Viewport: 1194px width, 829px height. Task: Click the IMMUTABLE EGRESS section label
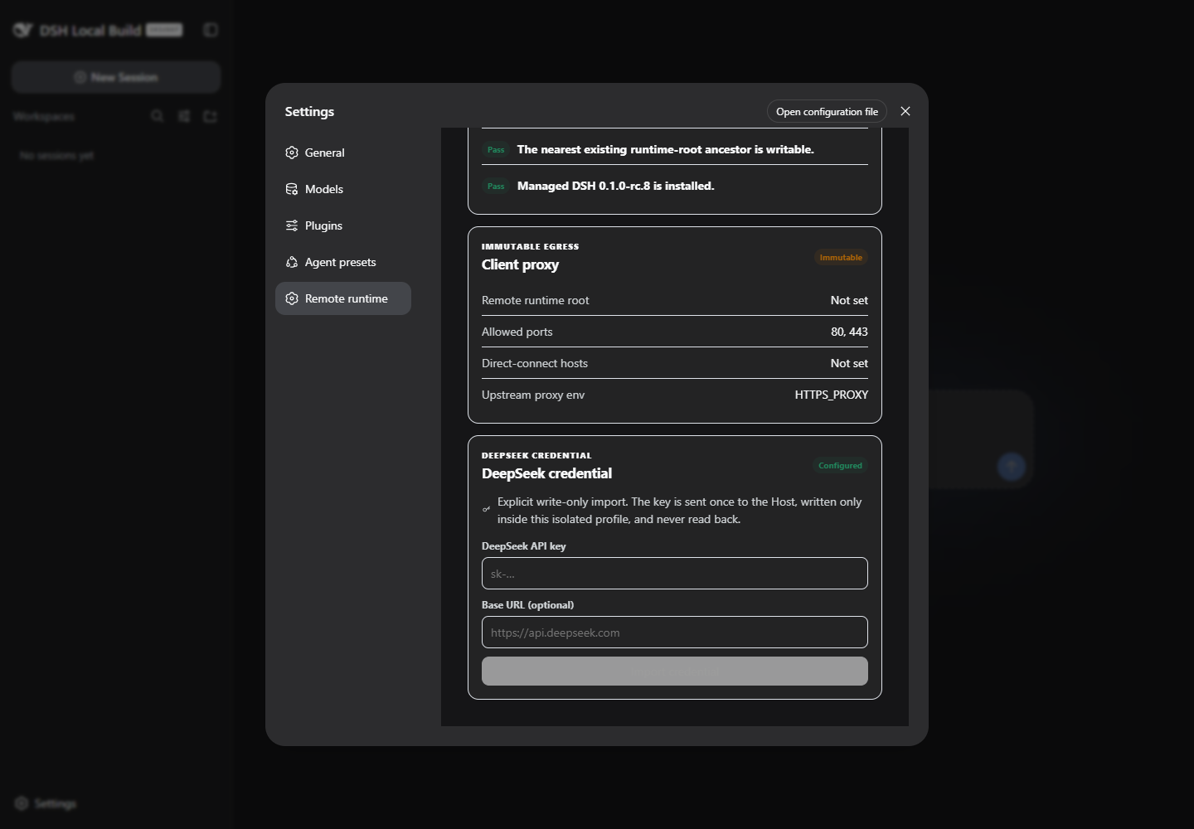point(530,246)
